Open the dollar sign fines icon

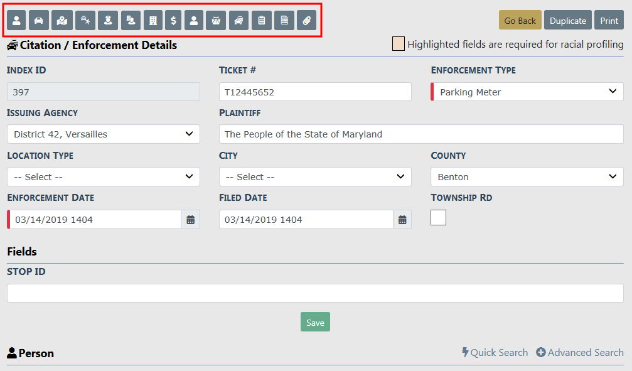[x=173, y=21]
